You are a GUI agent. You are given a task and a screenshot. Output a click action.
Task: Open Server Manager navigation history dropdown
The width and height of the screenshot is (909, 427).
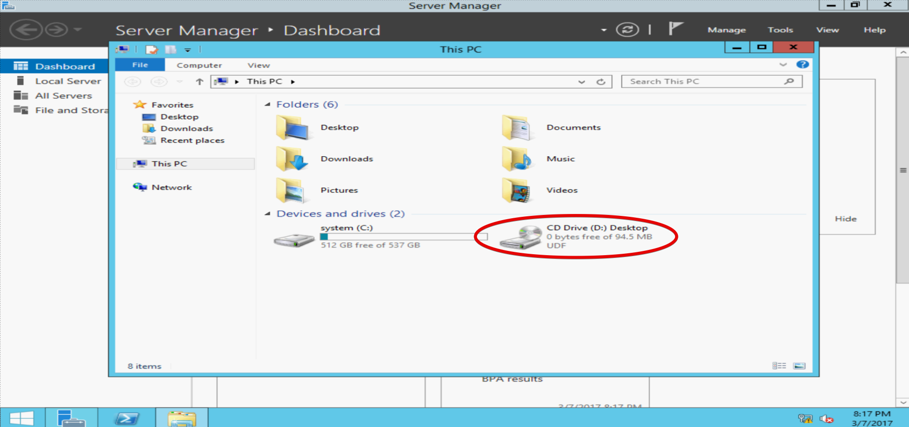[x=78, y=30]
